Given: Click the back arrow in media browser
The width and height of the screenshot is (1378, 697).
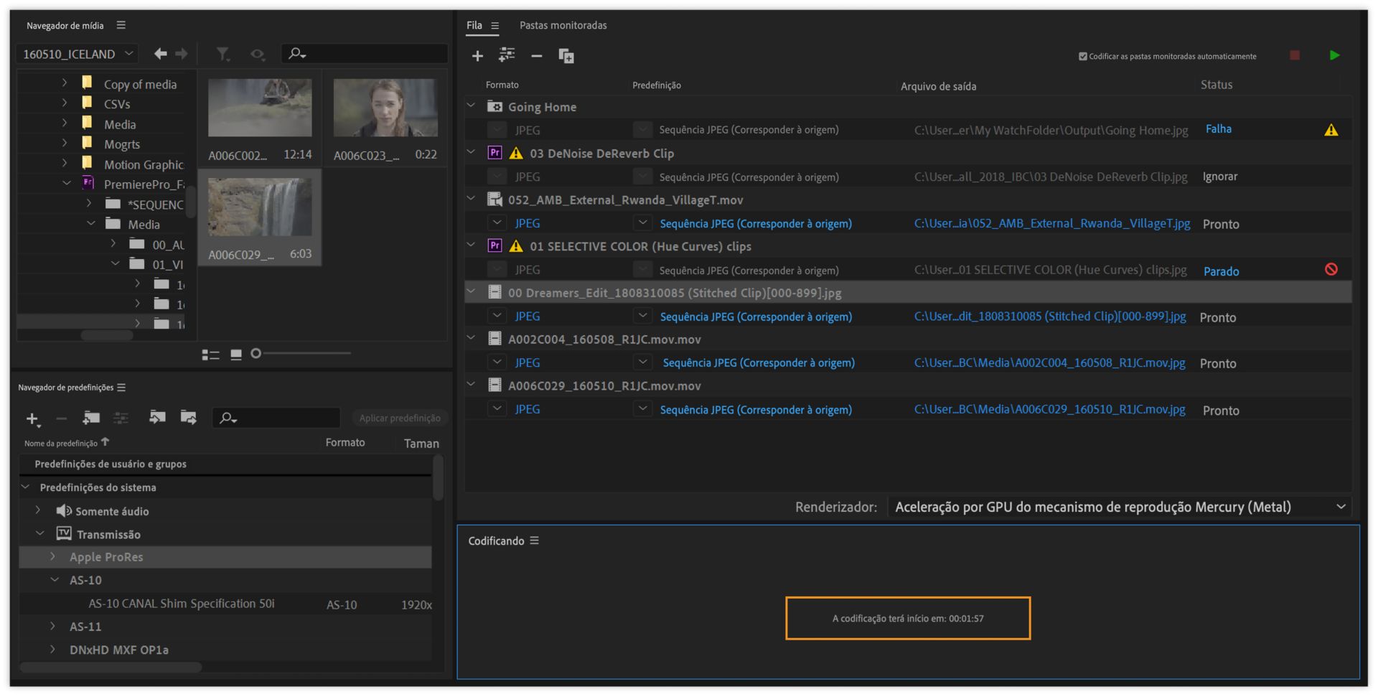Looking at the screenshot, I should coord(161,54).
